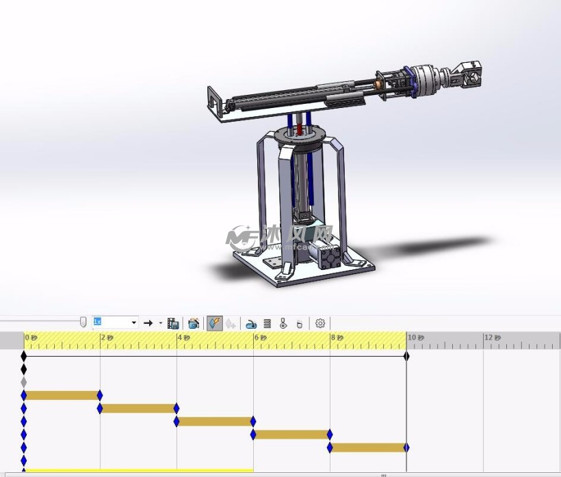Open the Animation Wizard icon

pyautogui.click(x=194, y=323)
